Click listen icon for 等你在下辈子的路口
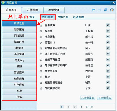 tap(108, 65)
